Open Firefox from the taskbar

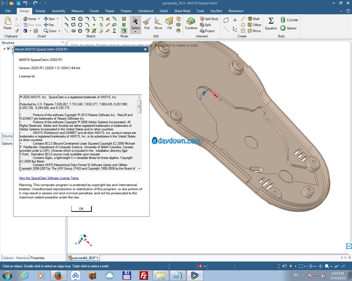click(x=58, y=275)
